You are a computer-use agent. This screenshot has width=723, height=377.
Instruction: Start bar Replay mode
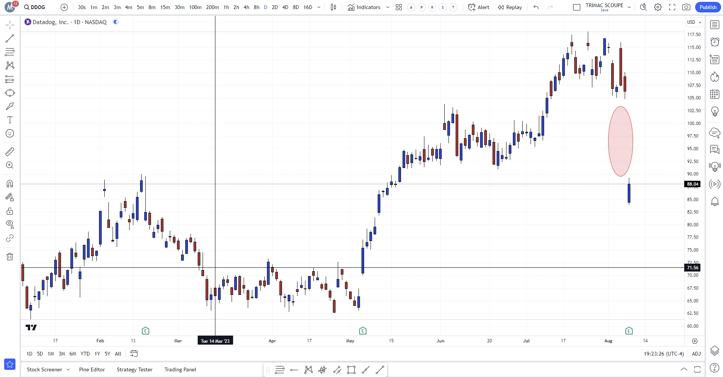tap(510, 7)
